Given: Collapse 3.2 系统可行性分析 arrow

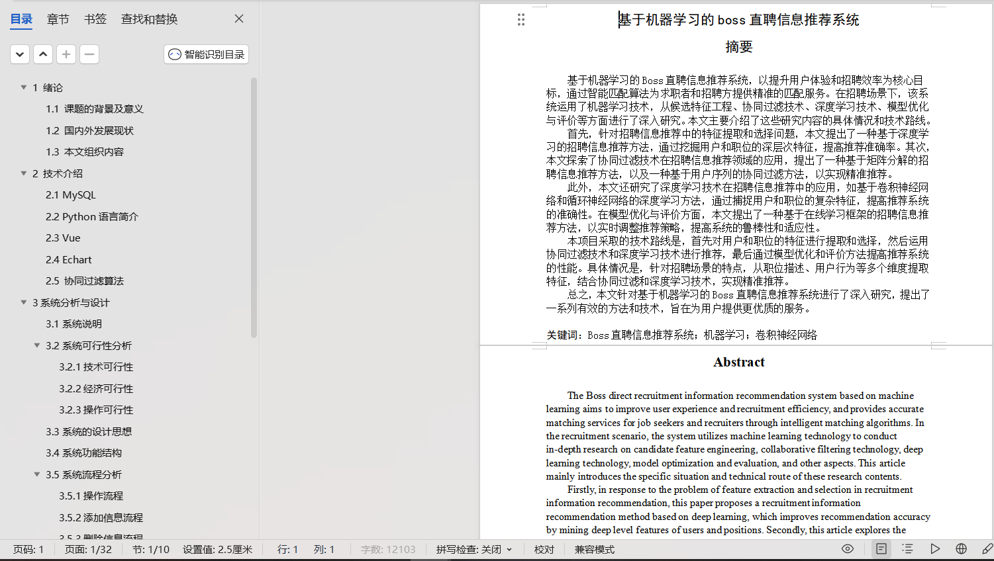Looking at the screenshot, I should pyautogui.click(x=37, y=345).
